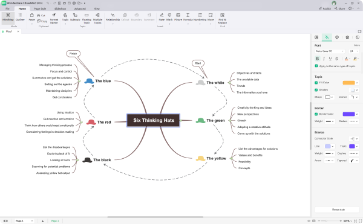Insert a Summary

point(149,17)
